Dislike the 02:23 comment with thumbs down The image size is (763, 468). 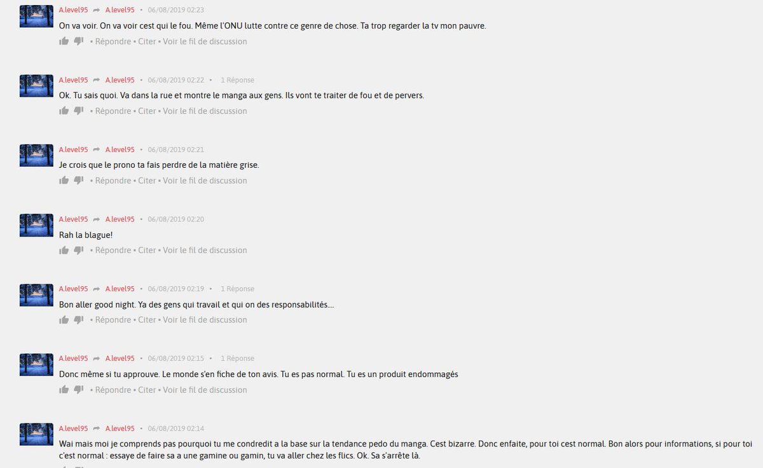(x=79, y=41)
